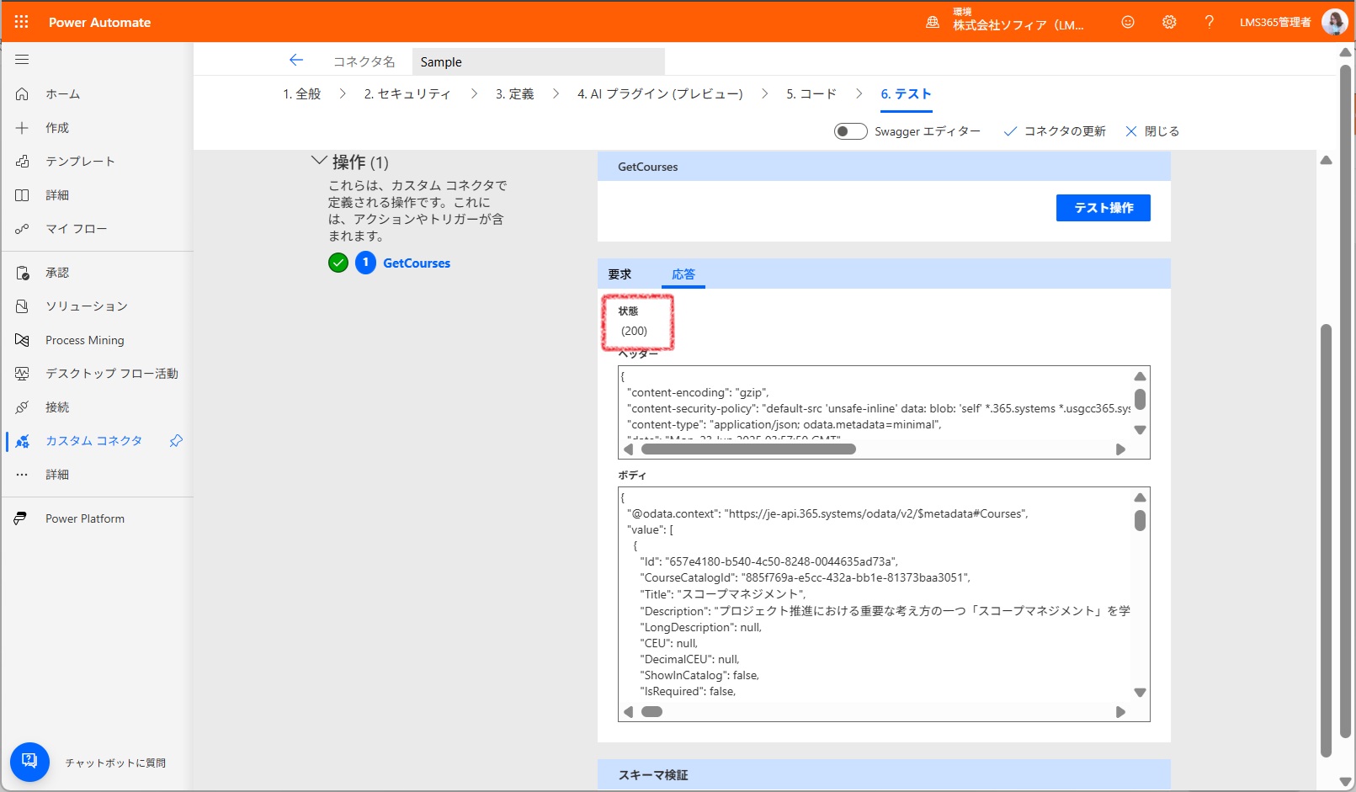The image size is (1356, 792).
Task: Open the ellipsis 詳細 item
Action: [57, 475]
